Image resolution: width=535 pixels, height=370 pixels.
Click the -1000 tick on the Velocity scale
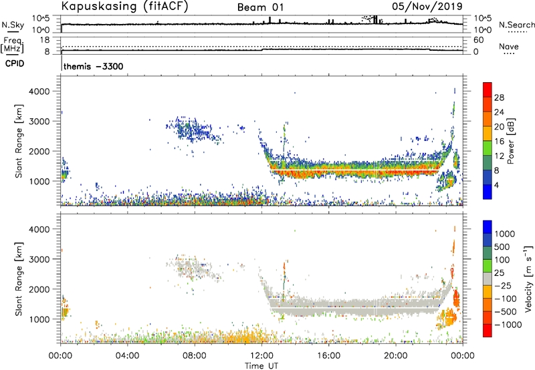508,325
